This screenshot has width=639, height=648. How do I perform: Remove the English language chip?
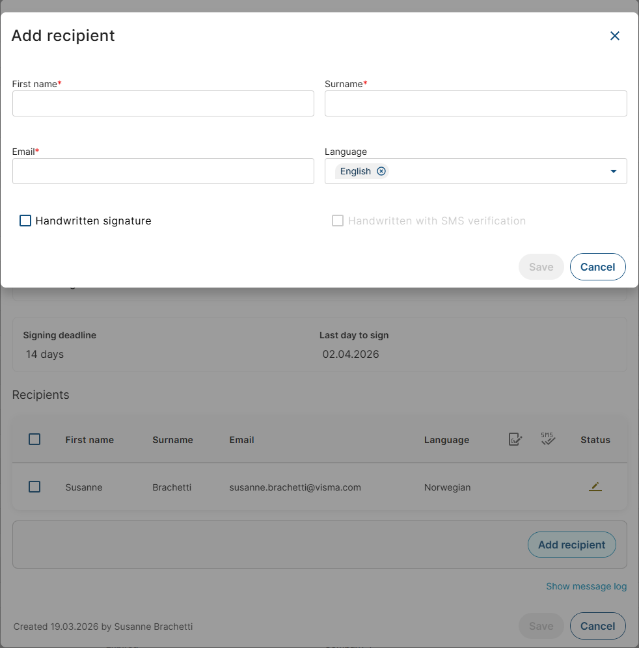point(381,171)
